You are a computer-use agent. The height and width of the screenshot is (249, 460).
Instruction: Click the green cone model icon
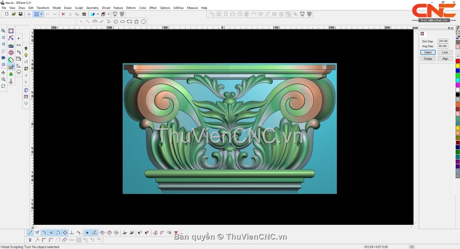pos(11,74)
